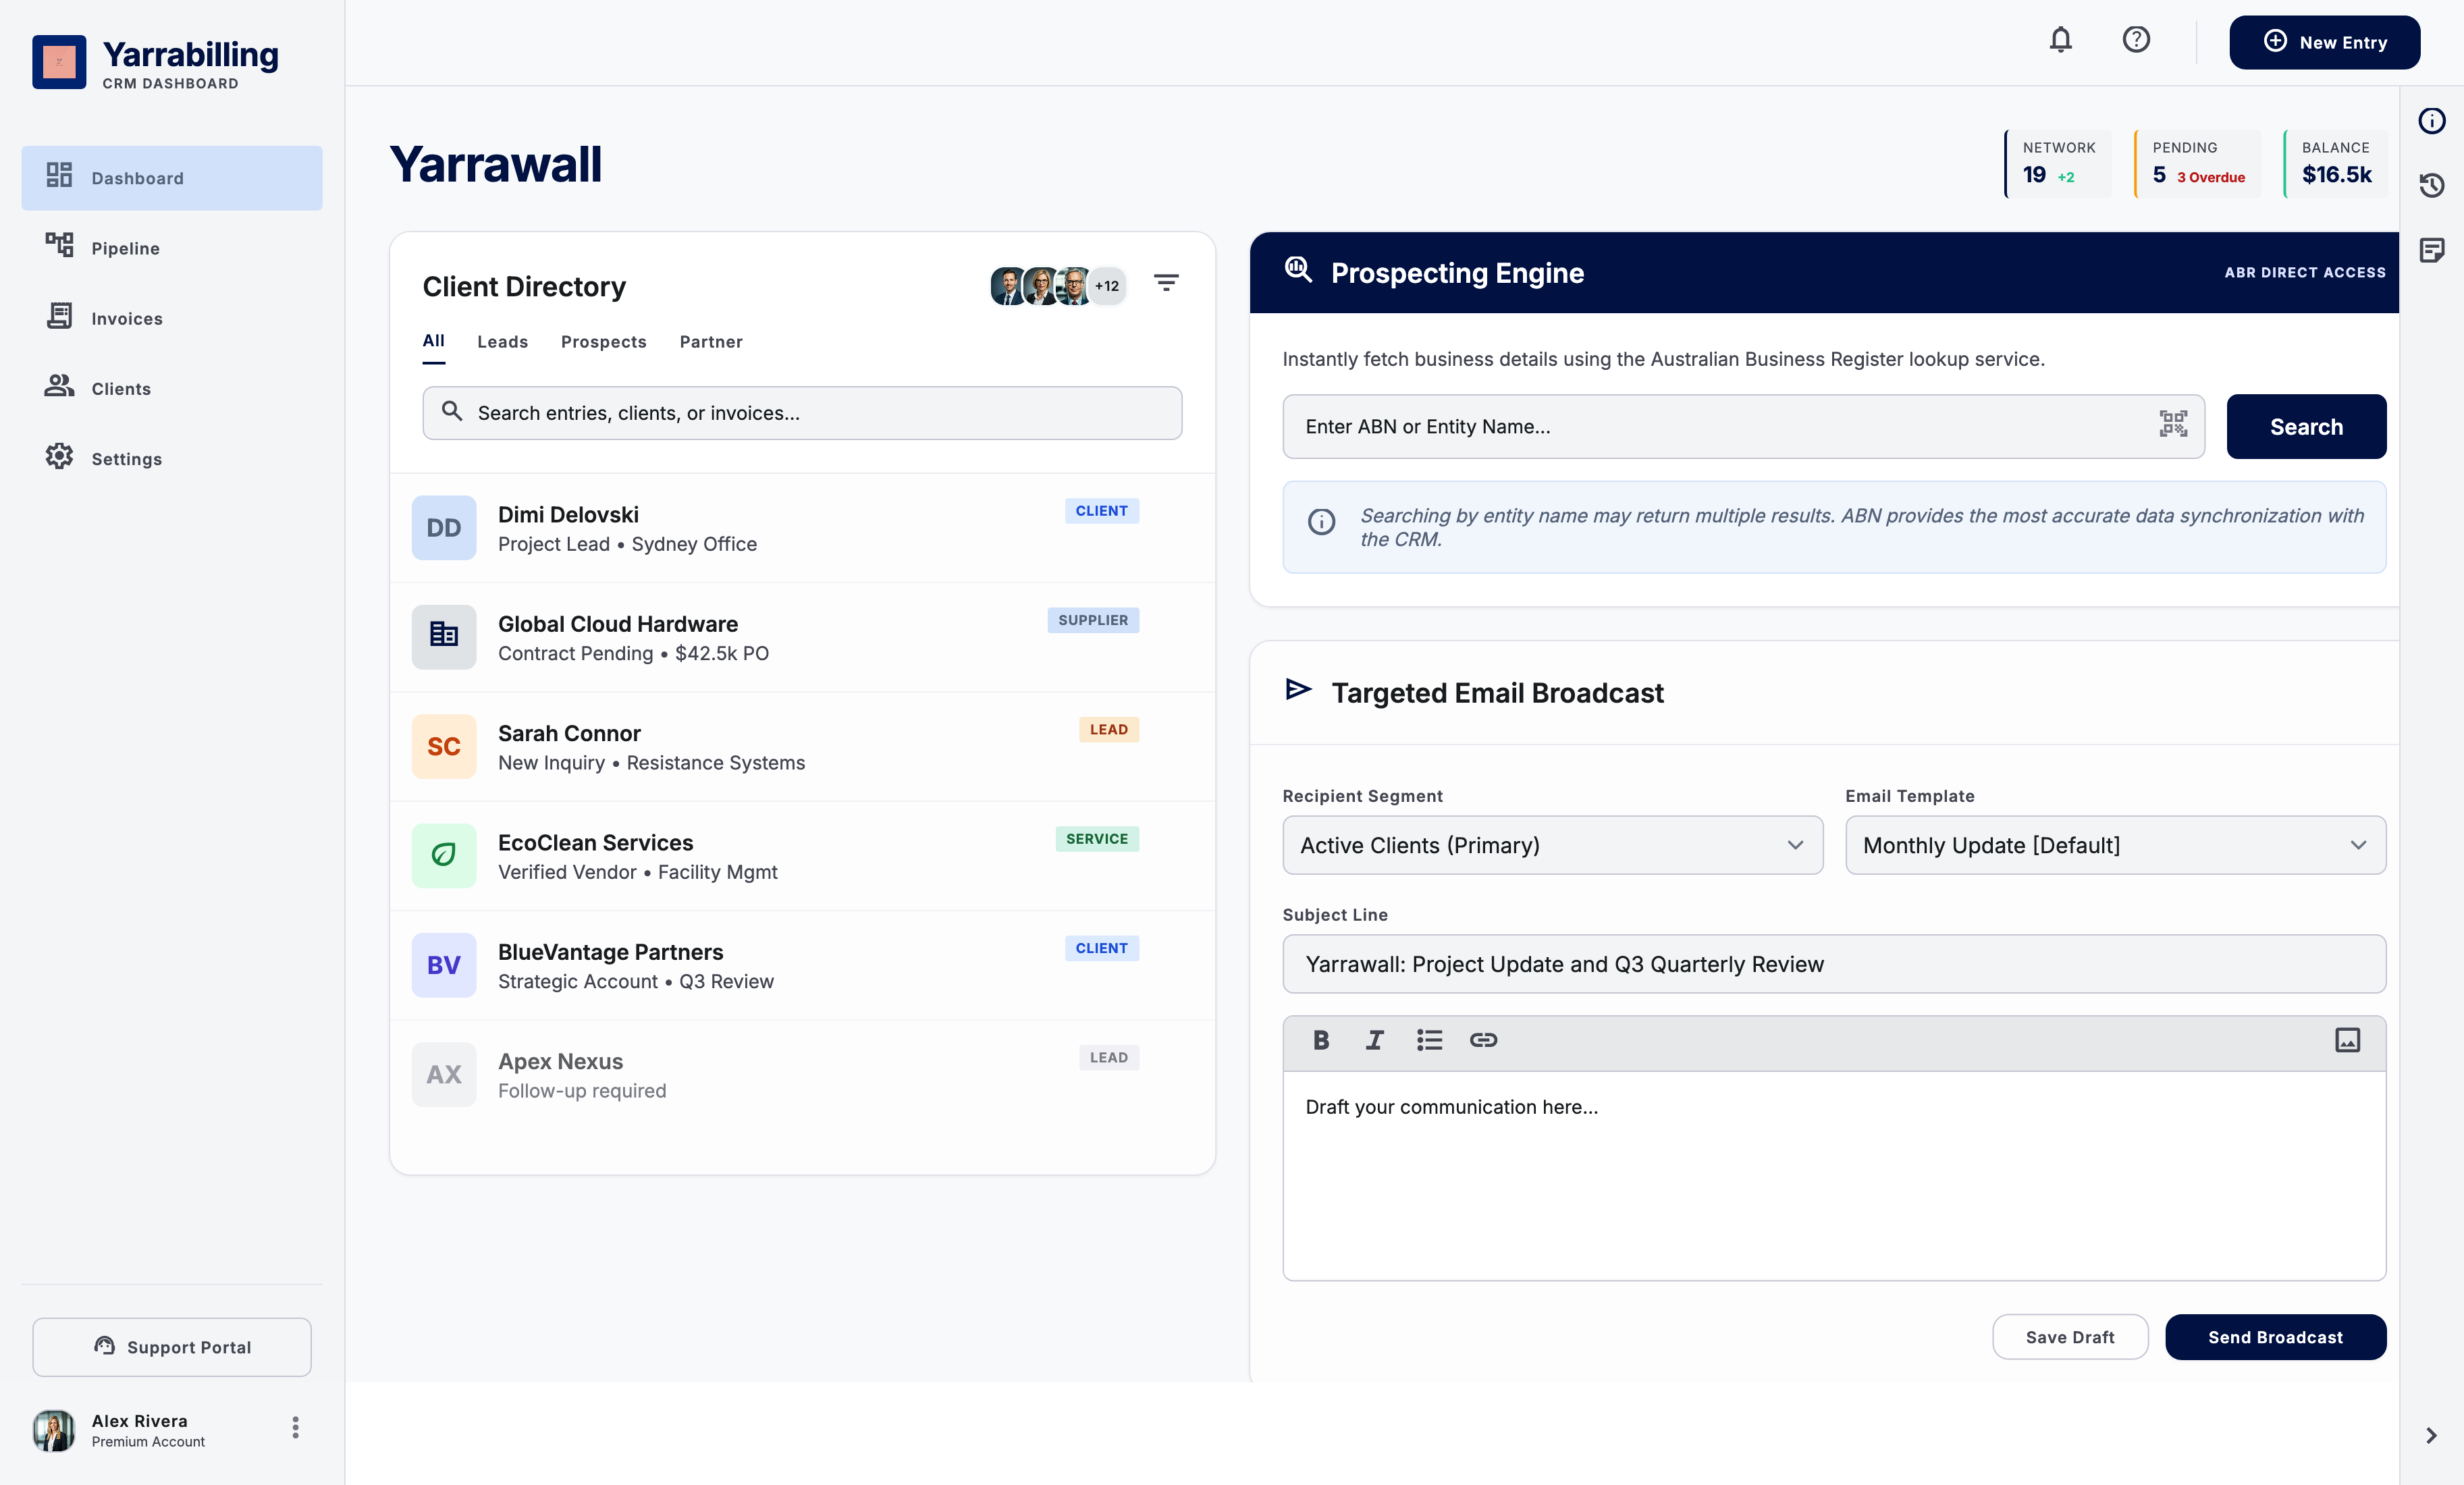Click the Targeted Email Broadcast send icon

1298,689
